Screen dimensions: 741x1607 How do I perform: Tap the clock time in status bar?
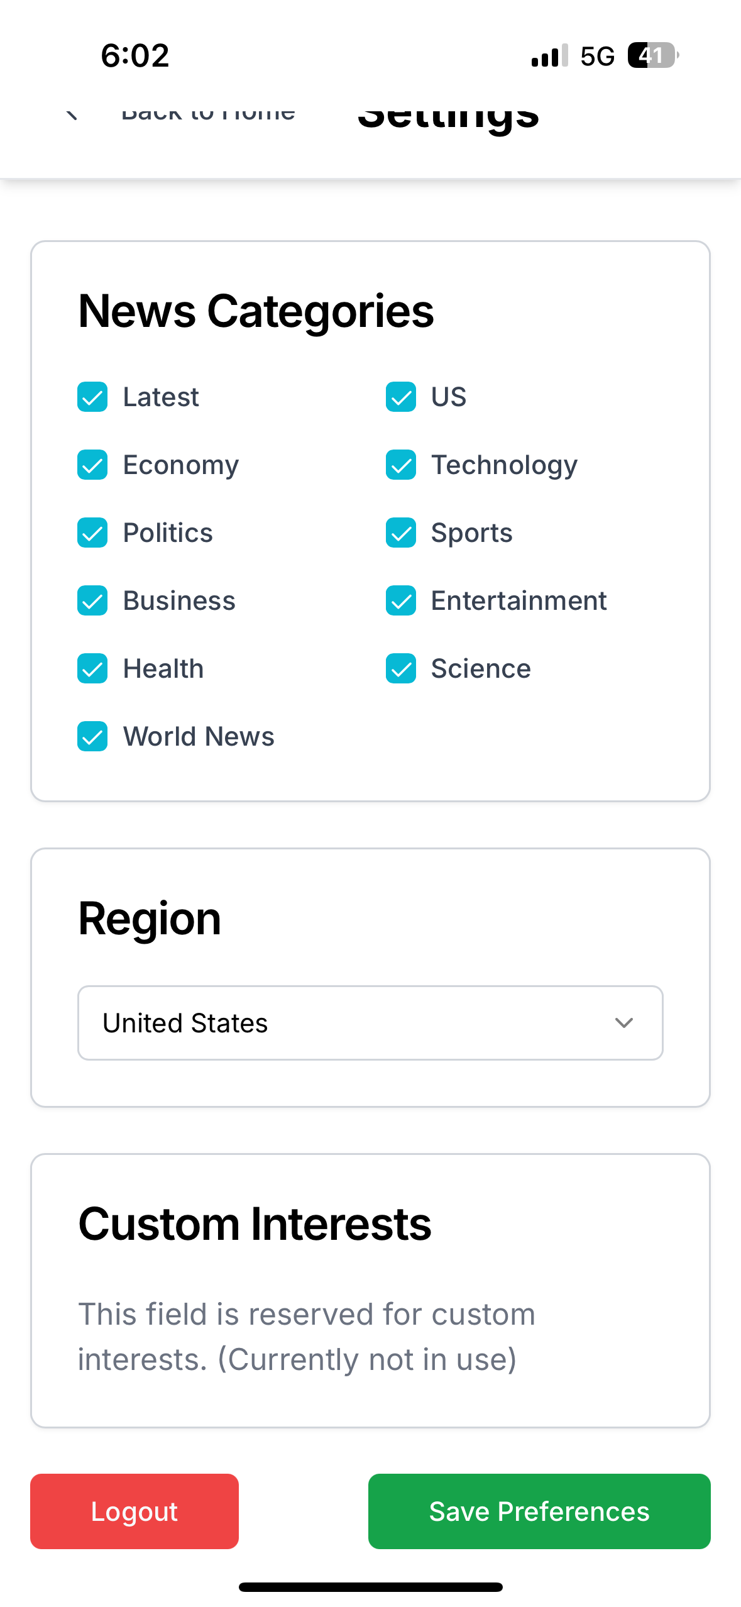click(135, 55)
